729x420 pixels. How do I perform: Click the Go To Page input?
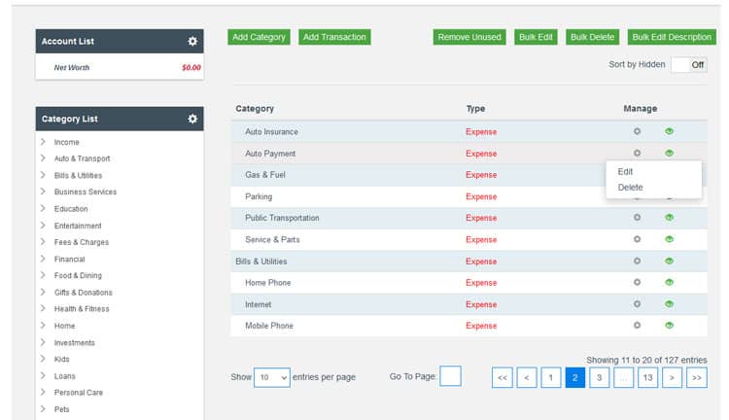[x=450, y=376]
